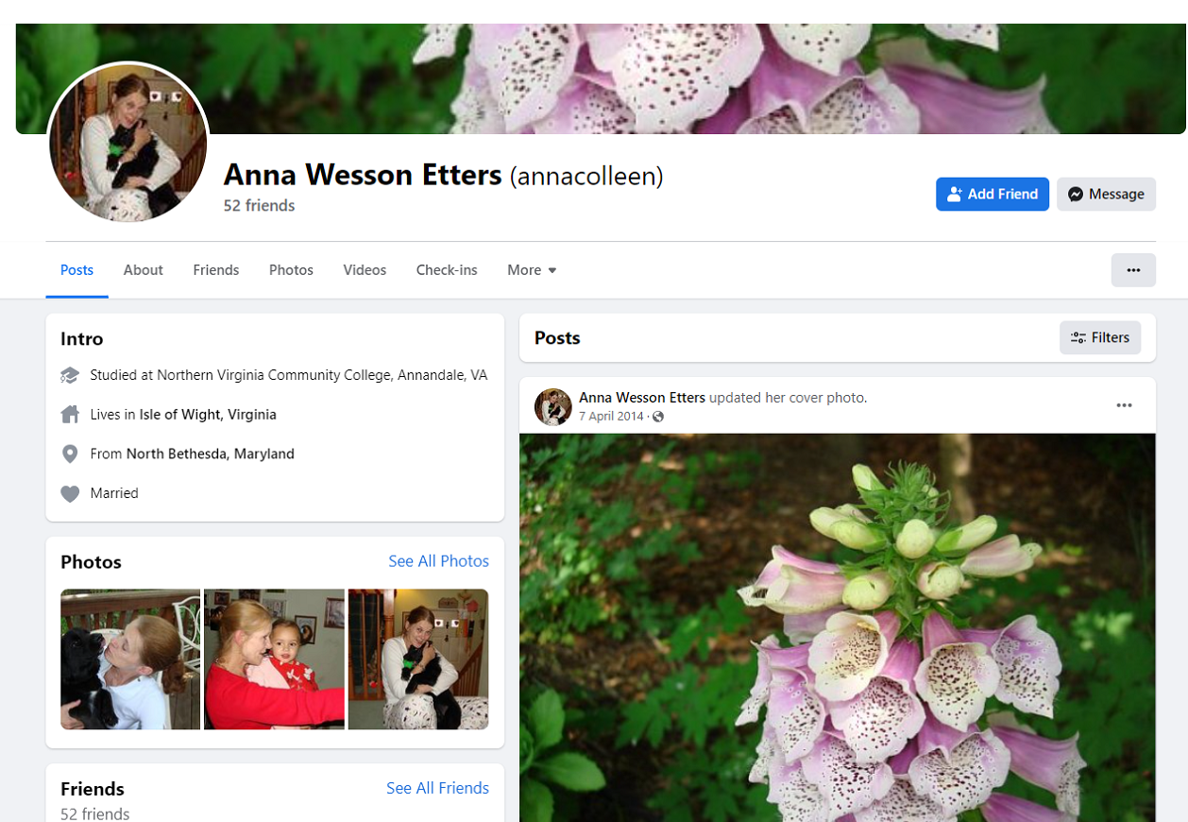The image size is (1188, 822).
Task: Open the See All Friends link
Action: coord(437,788)
